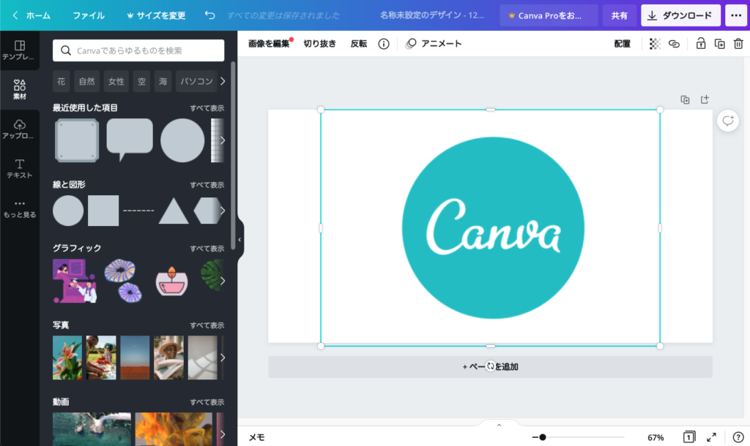Show more options via もっと見る
This screenshot has height=446, width=750.
coord(19,208)
